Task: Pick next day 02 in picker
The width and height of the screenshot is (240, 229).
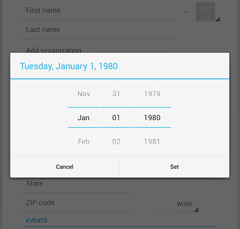Action: 116,142
